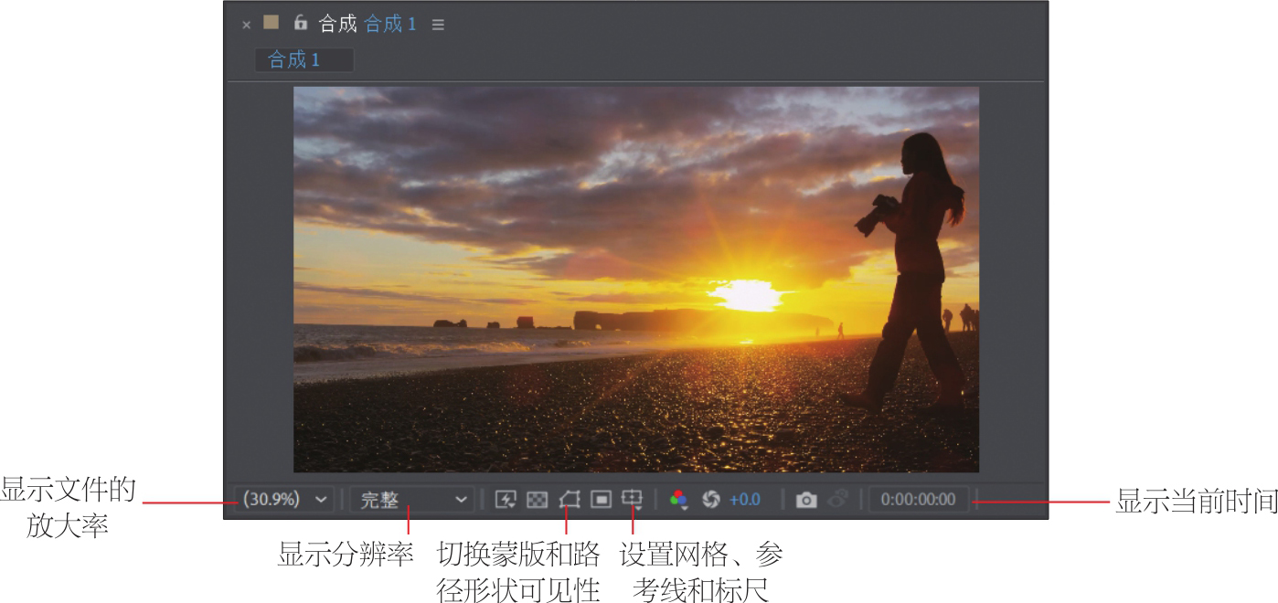The height and width of the screenshot is (603, 1278).
Task: Click the sunset preview image in viewer
Action: point(635,279)
